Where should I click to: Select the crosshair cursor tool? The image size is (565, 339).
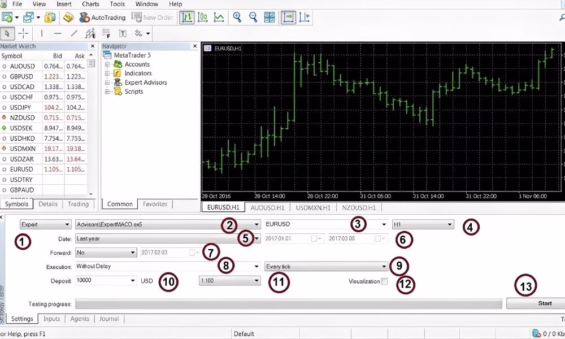click(x=23, y=33)
